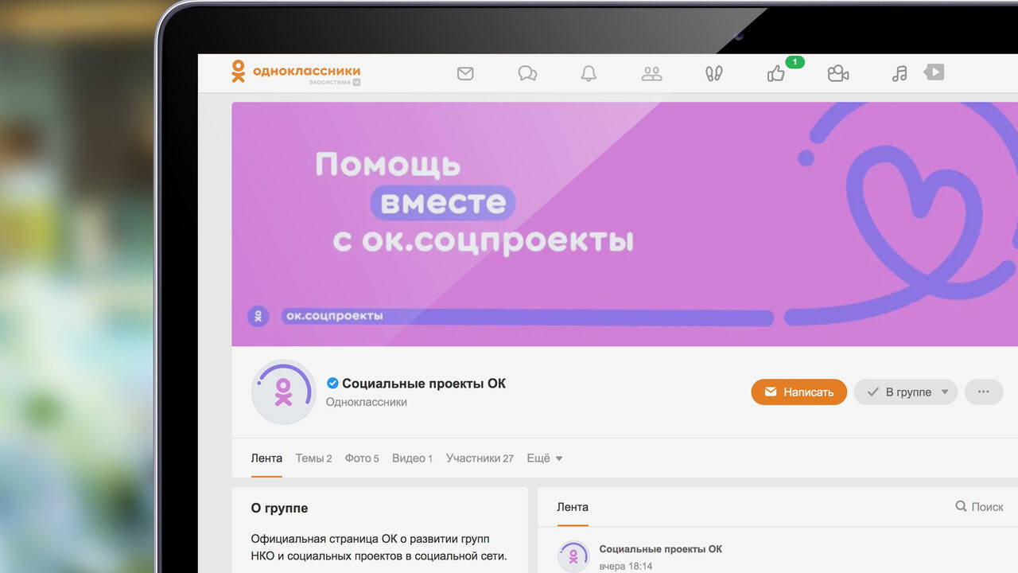This screenshot has height=573, width=1018.
Task: Click the group title Социальные проекты ОК
Action: coord(424,383)
